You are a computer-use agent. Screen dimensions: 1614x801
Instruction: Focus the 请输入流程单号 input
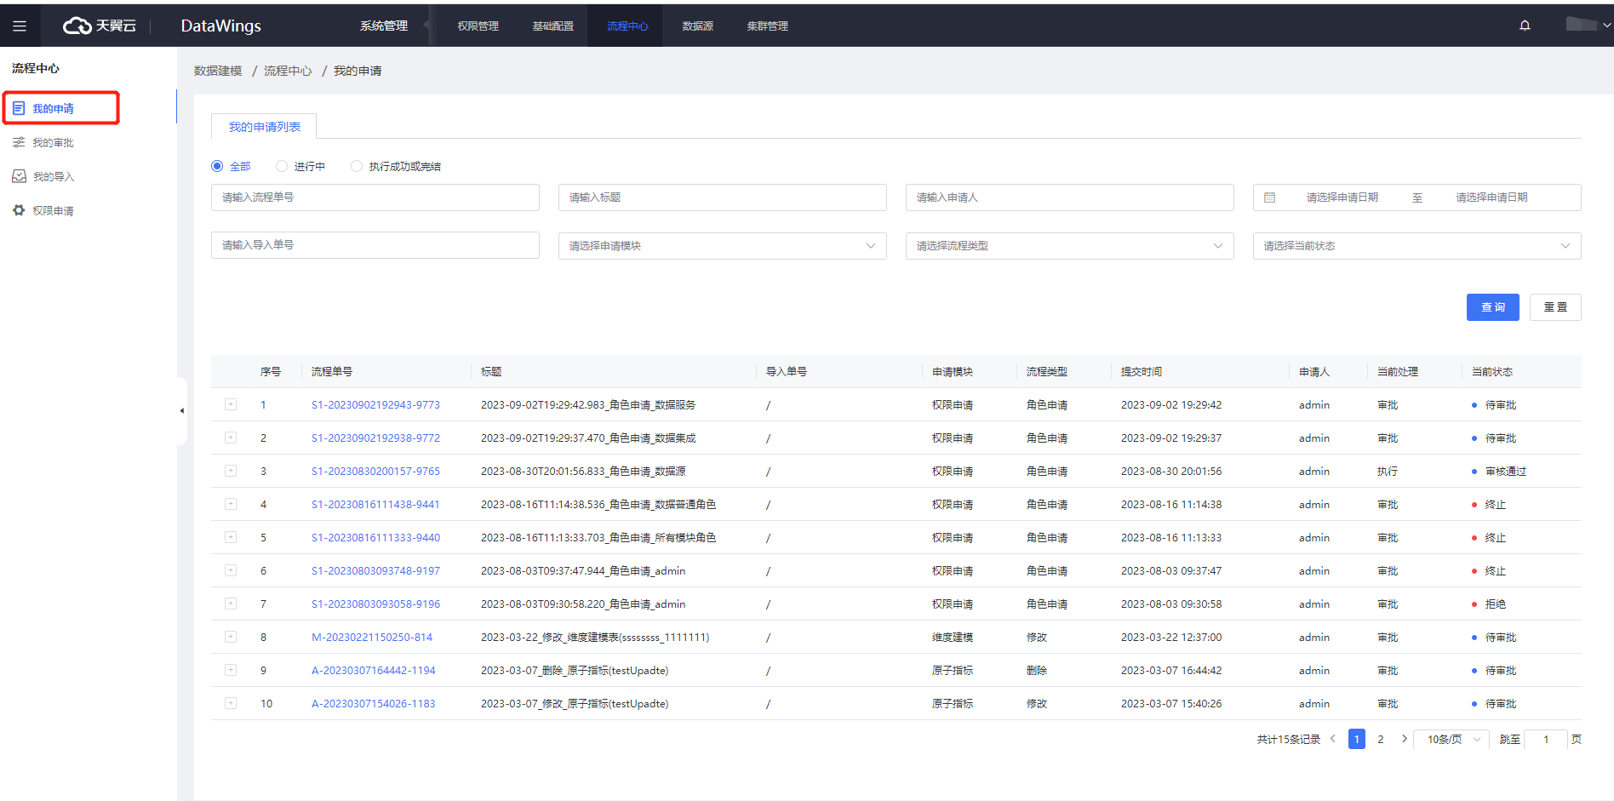pyautogui.click(x=375, y=197)
